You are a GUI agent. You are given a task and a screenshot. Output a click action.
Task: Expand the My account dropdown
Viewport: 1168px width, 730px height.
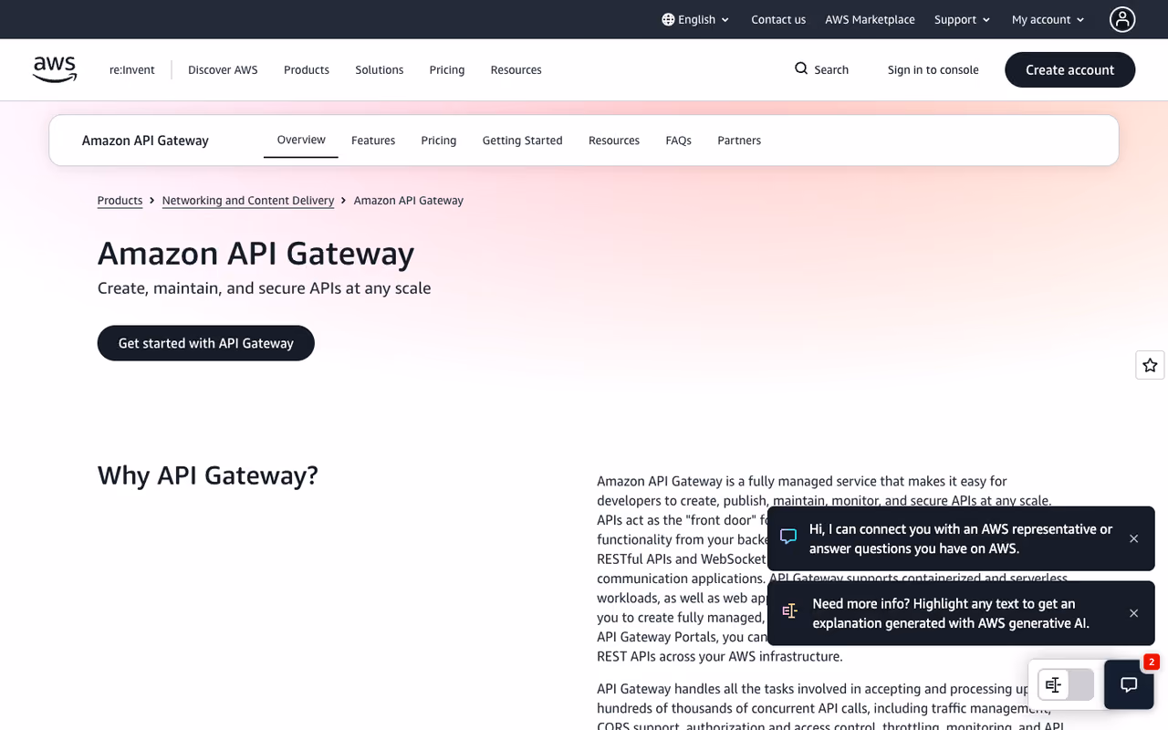(x=1048, y=19)
